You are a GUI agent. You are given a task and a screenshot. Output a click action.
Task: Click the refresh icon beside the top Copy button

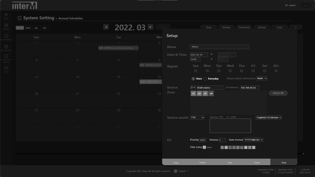[296, 27]
